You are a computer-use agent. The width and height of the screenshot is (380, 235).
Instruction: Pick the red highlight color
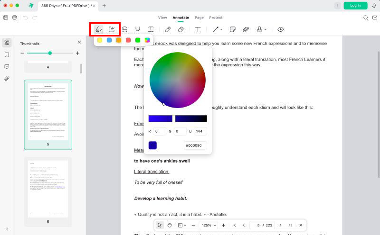click(128, 40)
